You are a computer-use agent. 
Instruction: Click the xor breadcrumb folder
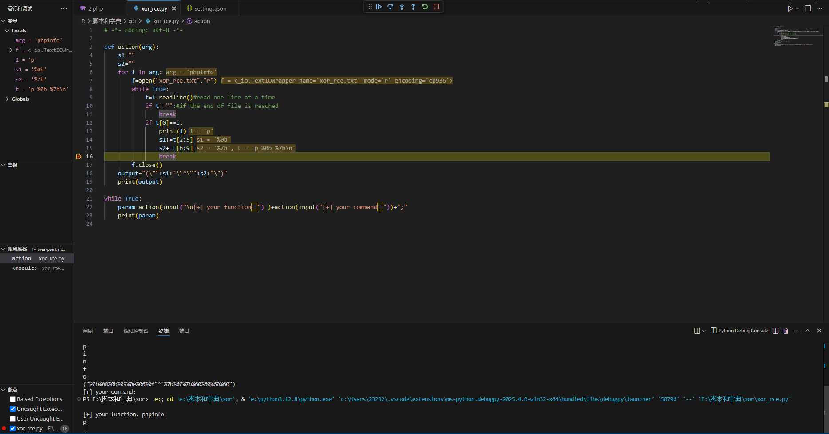click(133, 21)
